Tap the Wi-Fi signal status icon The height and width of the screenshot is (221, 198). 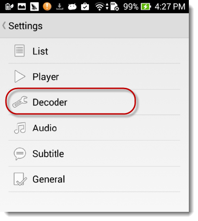(99, 6)
